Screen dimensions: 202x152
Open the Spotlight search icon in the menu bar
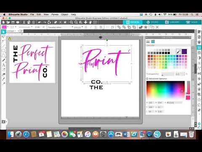click(x=192, y=14)
